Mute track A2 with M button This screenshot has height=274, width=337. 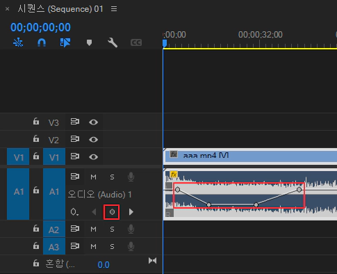93,229
